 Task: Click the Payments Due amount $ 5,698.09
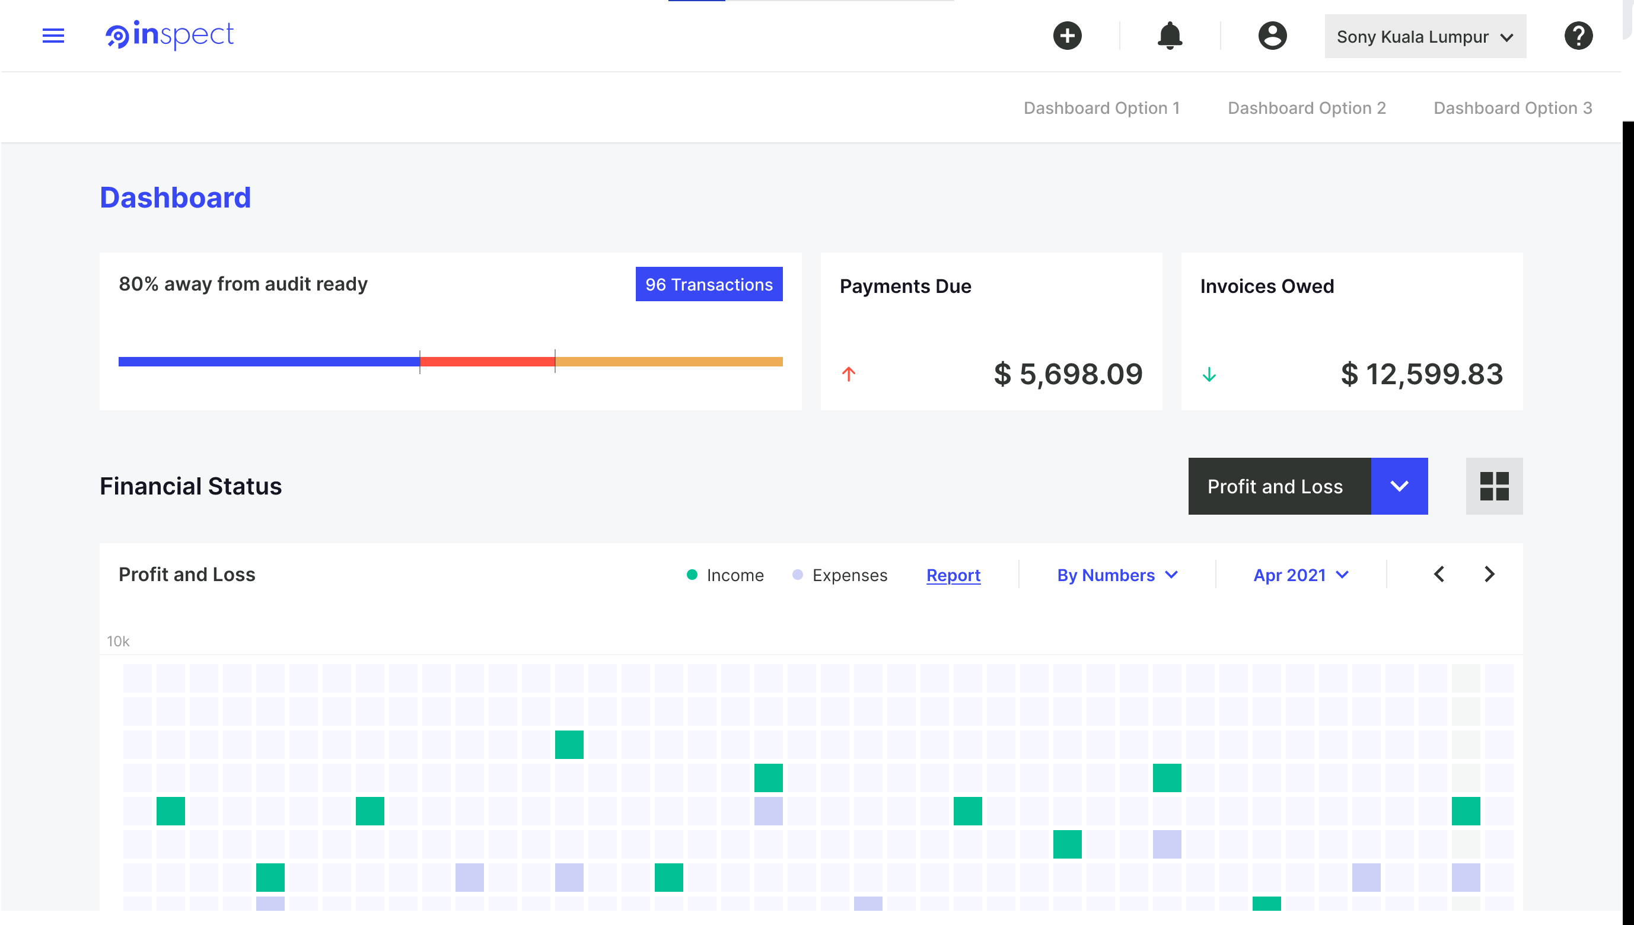click(1068, 374)
